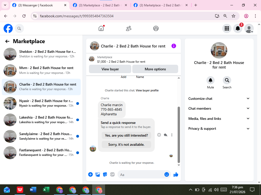Click chat scroll down arrow
Screen dimensions: 261x195
[179, 165]
